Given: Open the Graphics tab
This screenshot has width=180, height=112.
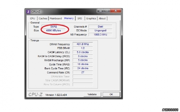Looking at the screenshot, I should (91, 18).
